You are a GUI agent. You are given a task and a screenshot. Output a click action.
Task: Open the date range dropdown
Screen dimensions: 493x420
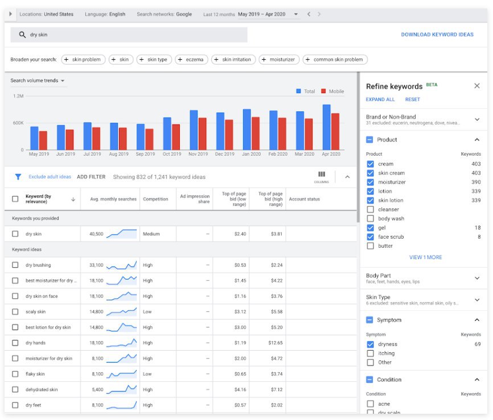295,14
